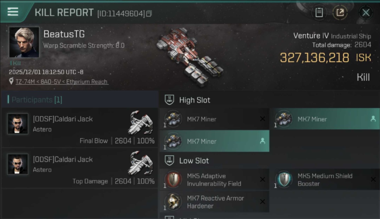The image size is (380, 219).
Task: Select Caldari Jack's Final Blow entry
Action: pyautogui.click(x=80, y=128)
